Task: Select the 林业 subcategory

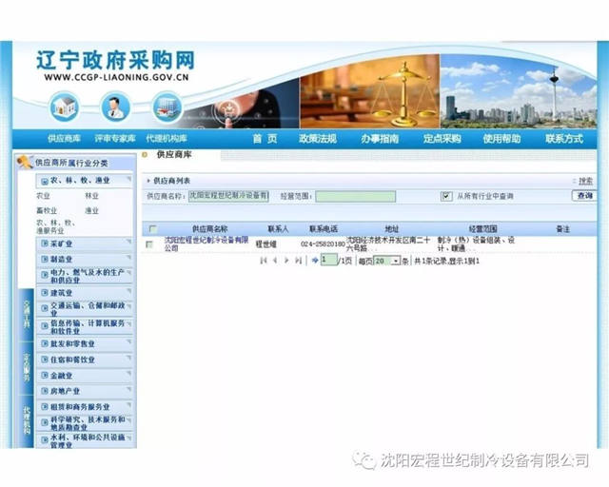Action: (x=91, y=196)
